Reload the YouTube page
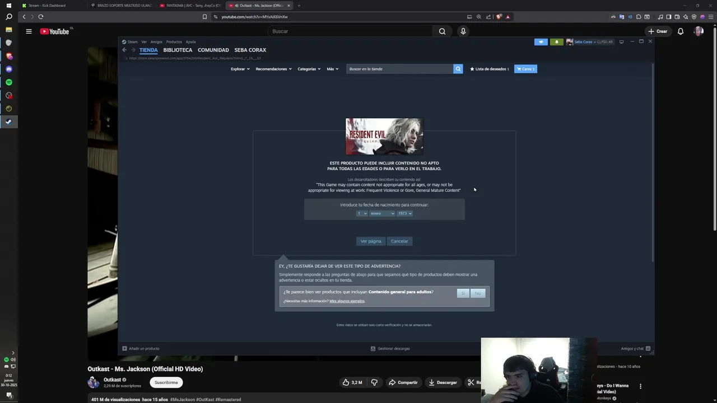 (x=41, y=17)
